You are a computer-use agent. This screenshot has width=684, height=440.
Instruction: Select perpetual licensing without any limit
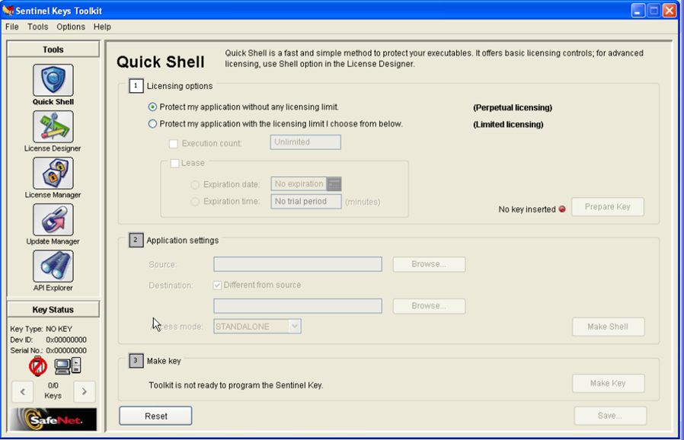click(x=153, y=107)
